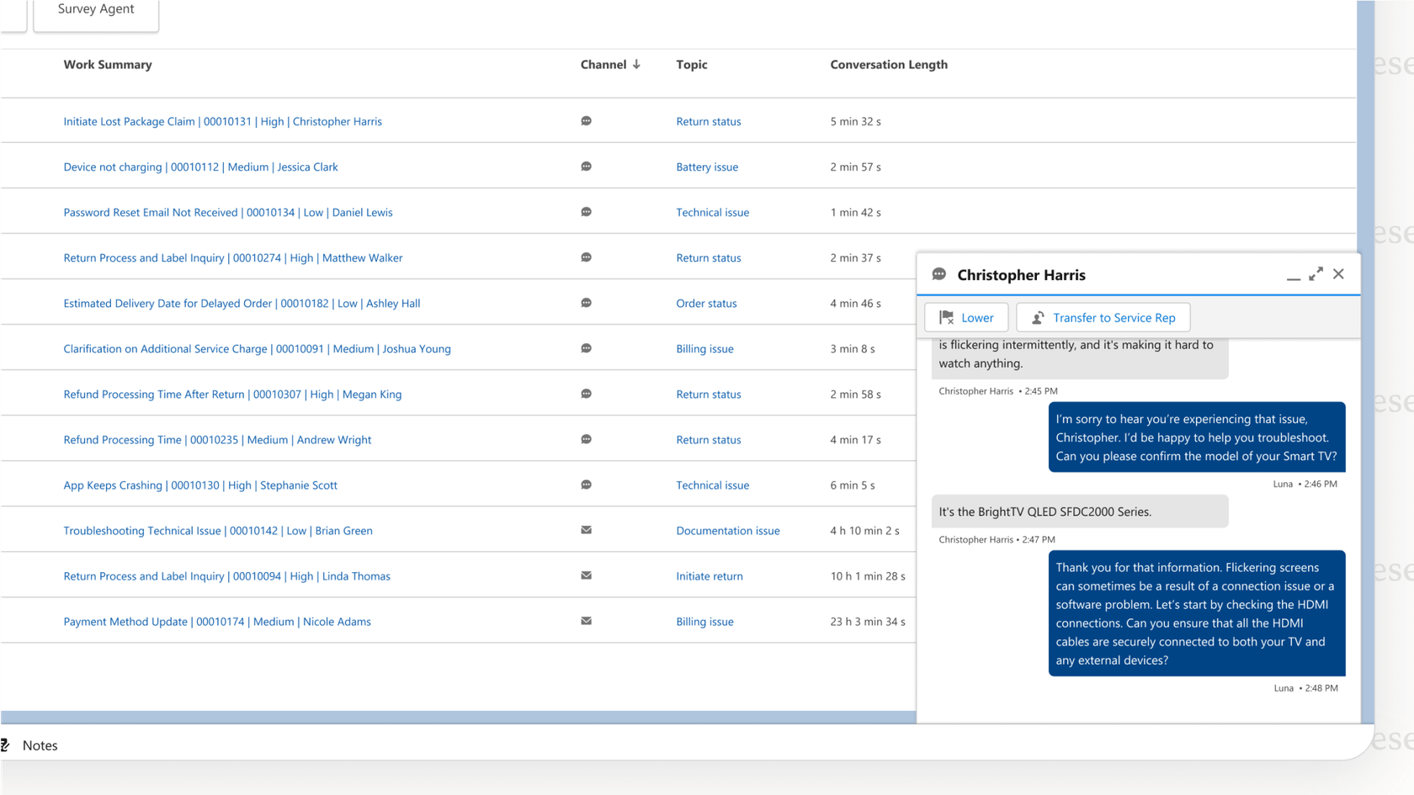Click the email icon on the Return Process row for Linda Thomas
This screenshot has width=1414, height=795.
click(x=586, y=575)
